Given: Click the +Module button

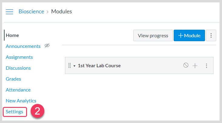Looking at the screenshot, I should coord(189,35).
